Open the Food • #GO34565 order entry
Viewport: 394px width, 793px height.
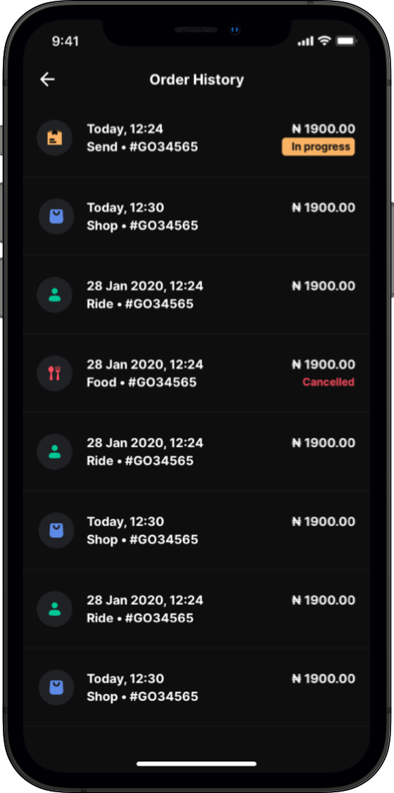(x=196, y=373)
